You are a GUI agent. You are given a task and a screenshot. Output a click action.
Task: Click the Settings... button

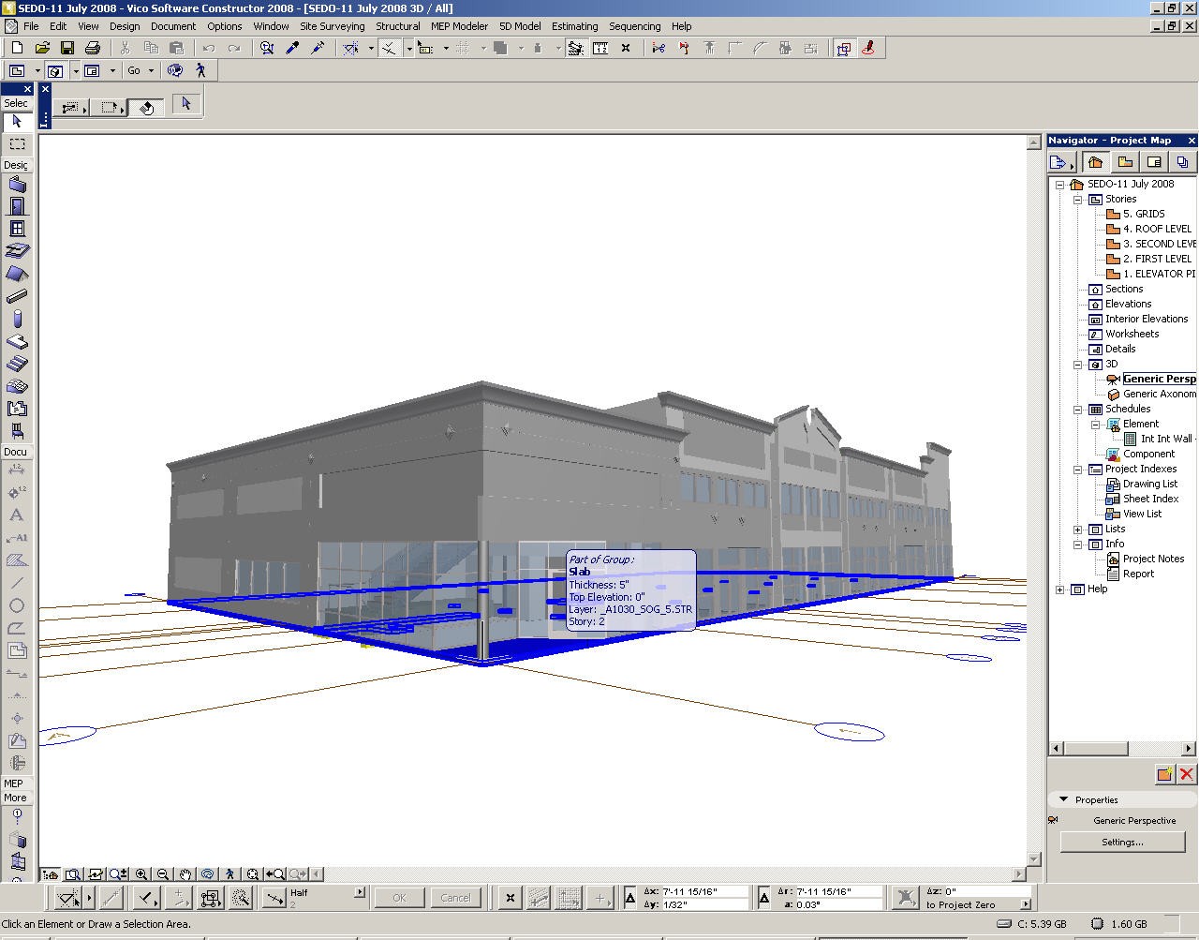[x=1122, y=842]
